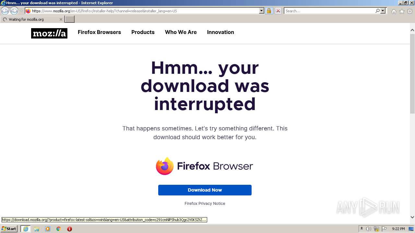415x233 pixels.
Task: Click the Internet Explorer back arrow
Action: pyautogui.click(x=5, y=11)
